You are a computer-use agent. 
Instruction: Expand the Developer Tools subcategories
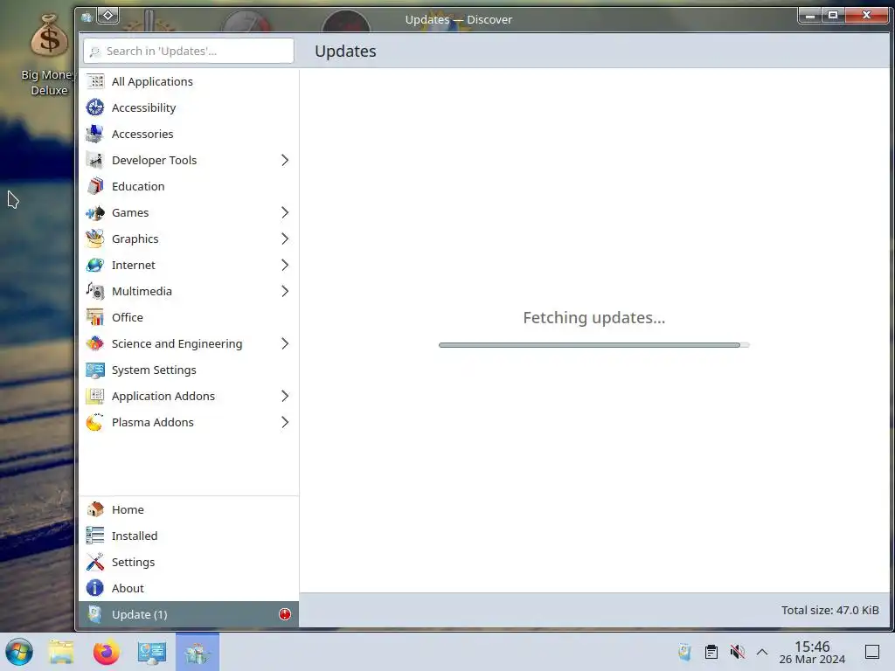[x=285, y=161]
